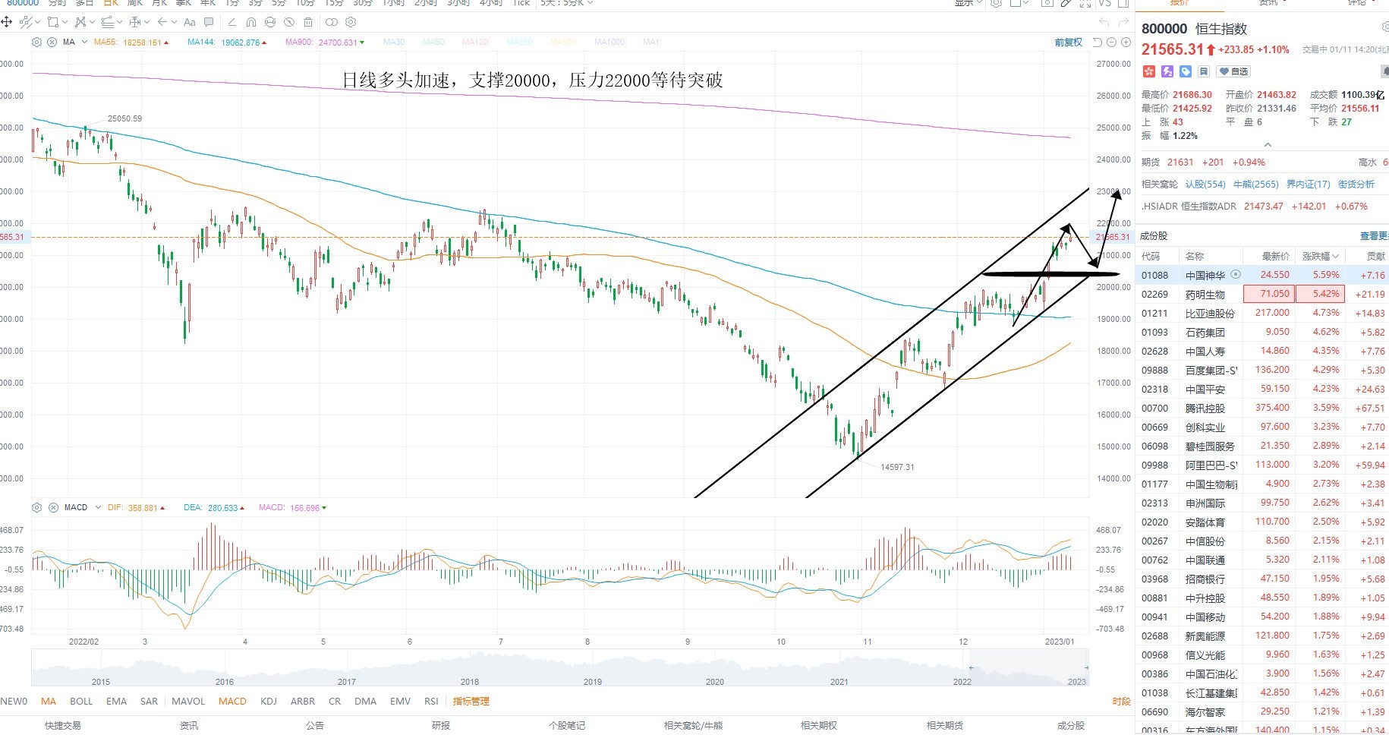Enable magnet snap mode

pos(251,22)
